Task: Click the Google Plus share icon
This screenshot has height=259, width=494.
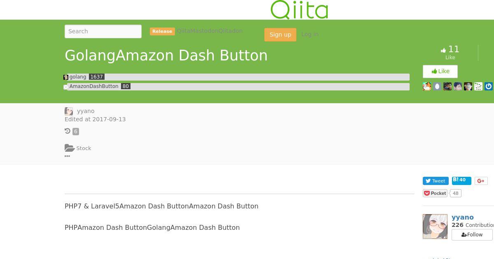Action: [481, 181]
